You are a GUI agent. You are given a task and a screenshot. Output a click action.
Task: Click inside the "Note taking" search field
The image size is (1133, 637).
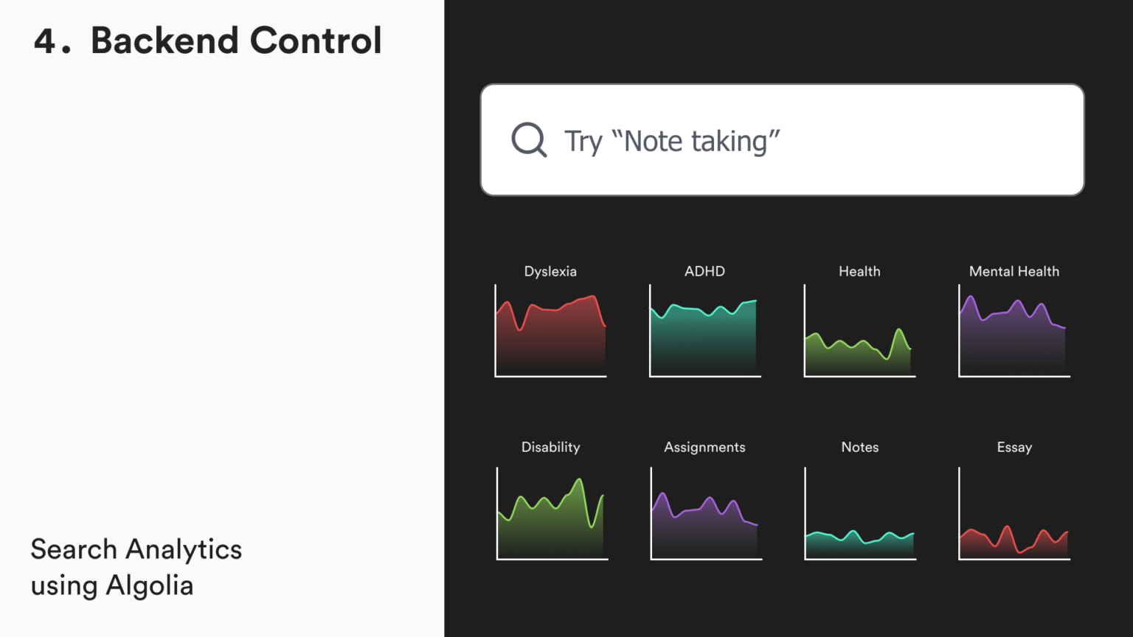pos(782,140)
